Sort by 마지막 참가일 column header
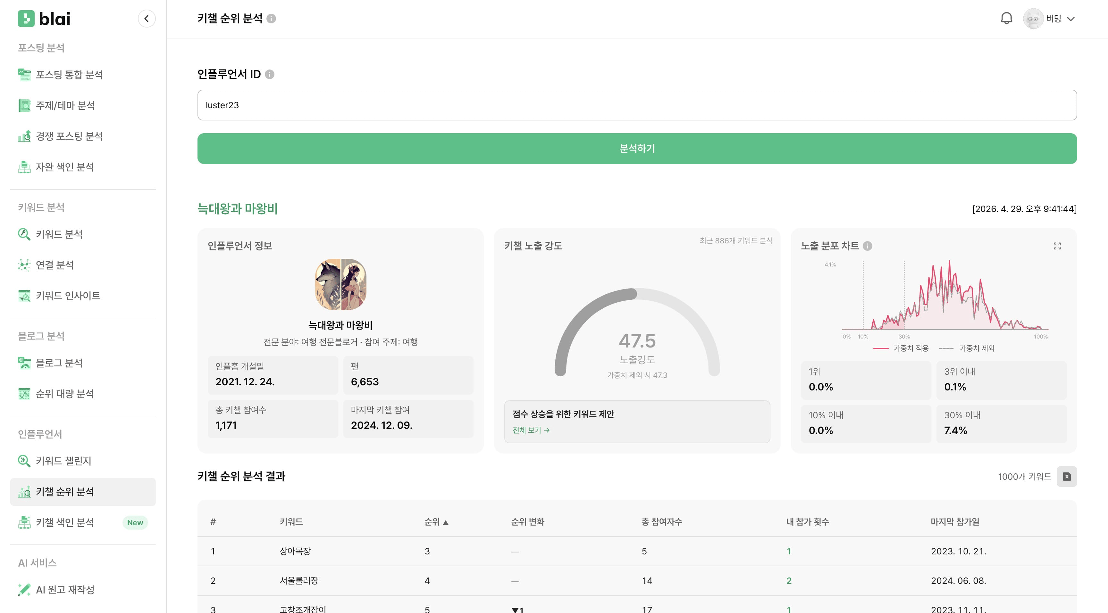Viewport: 1108px width, 613px height. pyautogui.click(x=955, y=522)
